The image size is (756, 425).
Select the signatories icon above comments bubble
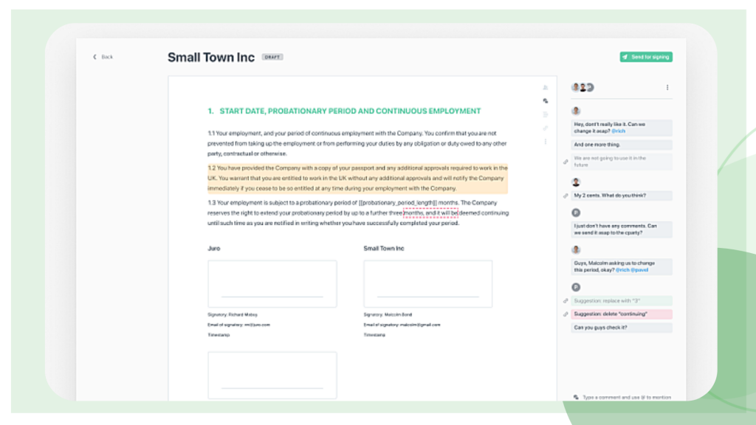pyautogui.click(x=545, y=87)
